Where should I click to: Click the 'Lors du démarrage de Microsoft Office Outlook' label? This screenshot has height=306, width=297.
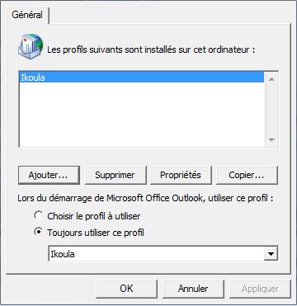click(145, 198)
